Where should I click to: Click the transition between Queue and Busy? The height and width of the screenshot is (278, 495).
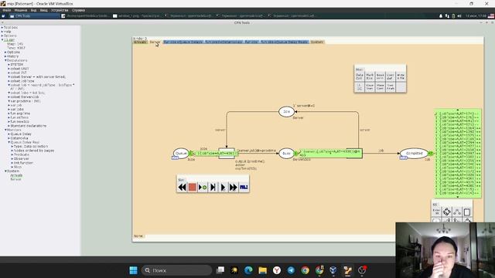(227, 153)
